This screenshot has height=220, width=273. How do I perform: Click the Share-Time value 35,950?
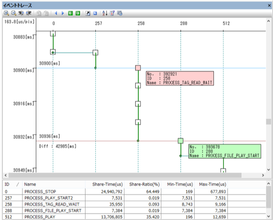point(116,204)
